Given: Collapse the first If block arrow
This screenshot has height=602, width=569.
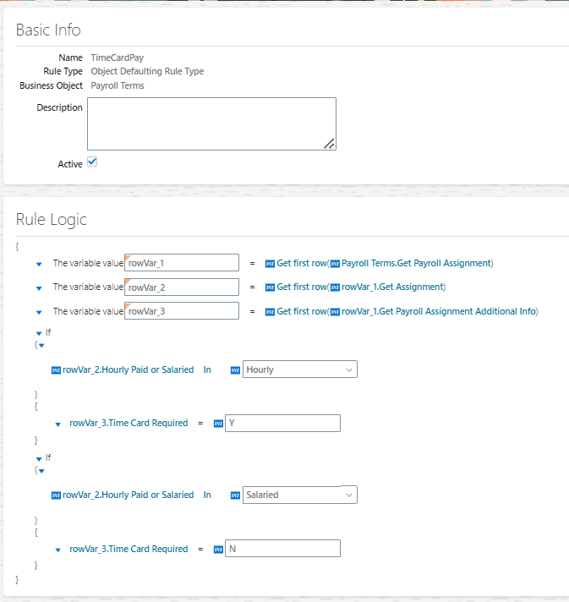Looking at the screenshot, I should (39, 333).
